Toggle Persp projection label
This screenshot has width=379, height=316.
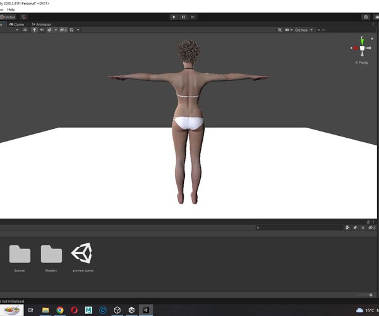pos(361,63)
